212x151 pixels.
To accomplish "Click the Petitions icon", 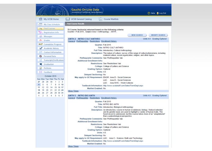I will click(x=41, y=68).
